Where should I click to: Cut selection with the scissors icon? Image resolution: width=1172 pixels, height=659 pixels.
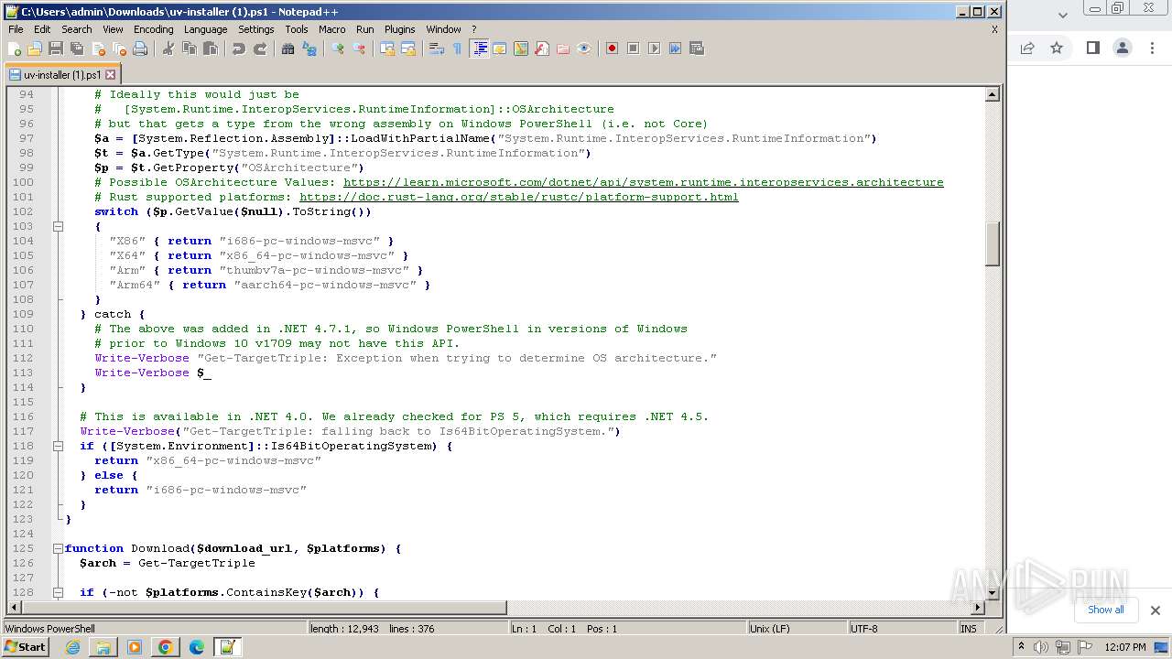(x=168, y=49)
